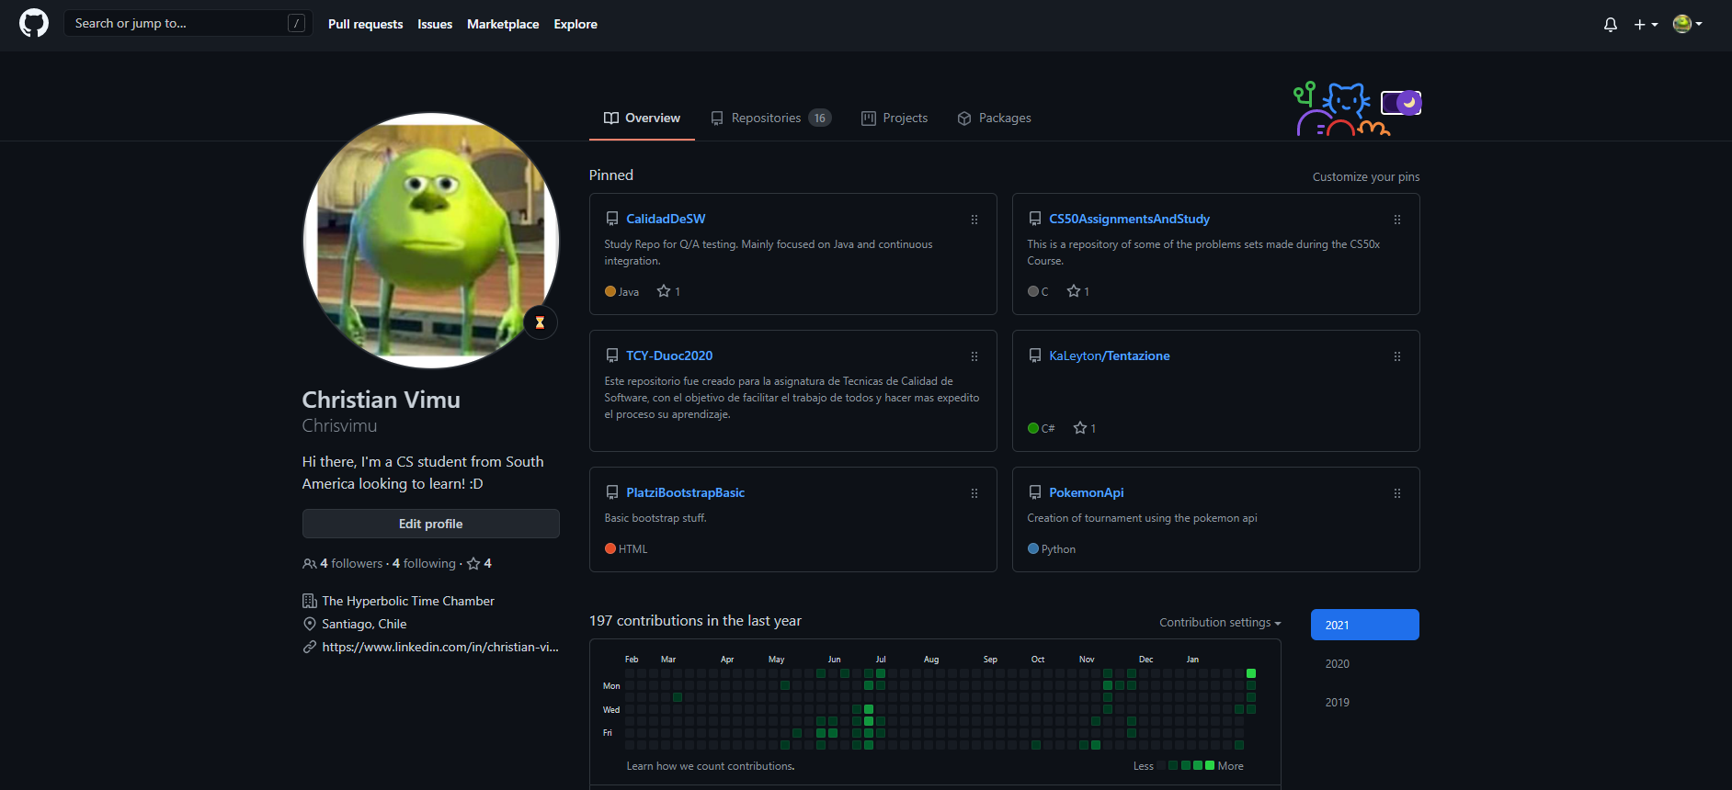The height and width of the screenshot is (790, 1732).
Task: Open the GitHub home logo
Action: click(x=34, y=23)
